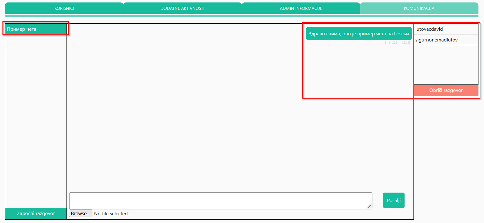Switch to DODATNE AKTIVNOSTI tab
The width and height of the screenshot is (484, 223).
pyautogui.click(x=182, y=8)
